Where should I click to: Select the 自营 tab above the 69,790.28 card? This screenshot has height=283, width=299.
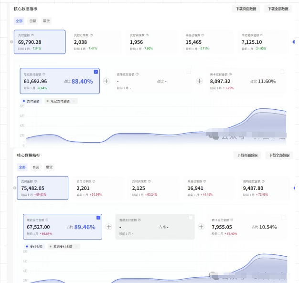[x=32, y=21]
